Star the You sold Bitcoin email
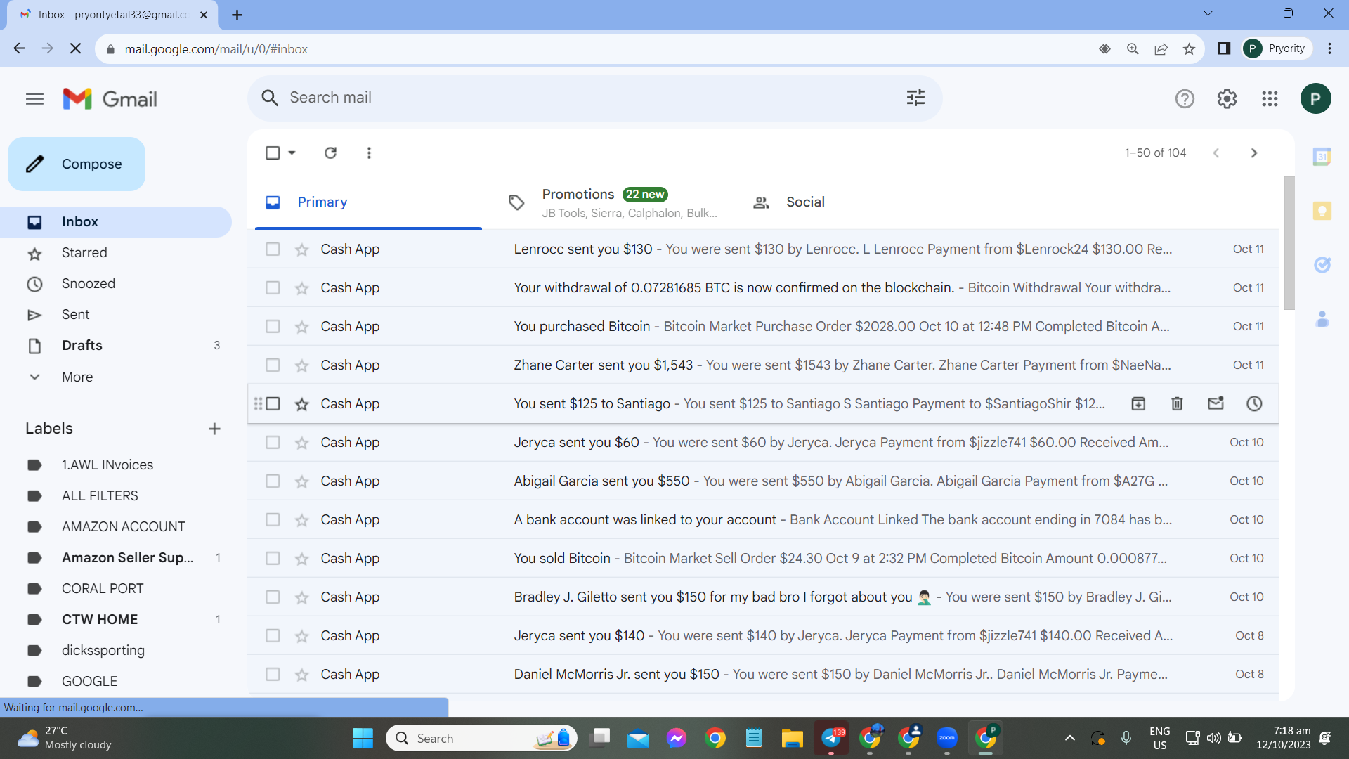Image resolution: width=1349 pixels, height=759 pixels. [301, 559]
